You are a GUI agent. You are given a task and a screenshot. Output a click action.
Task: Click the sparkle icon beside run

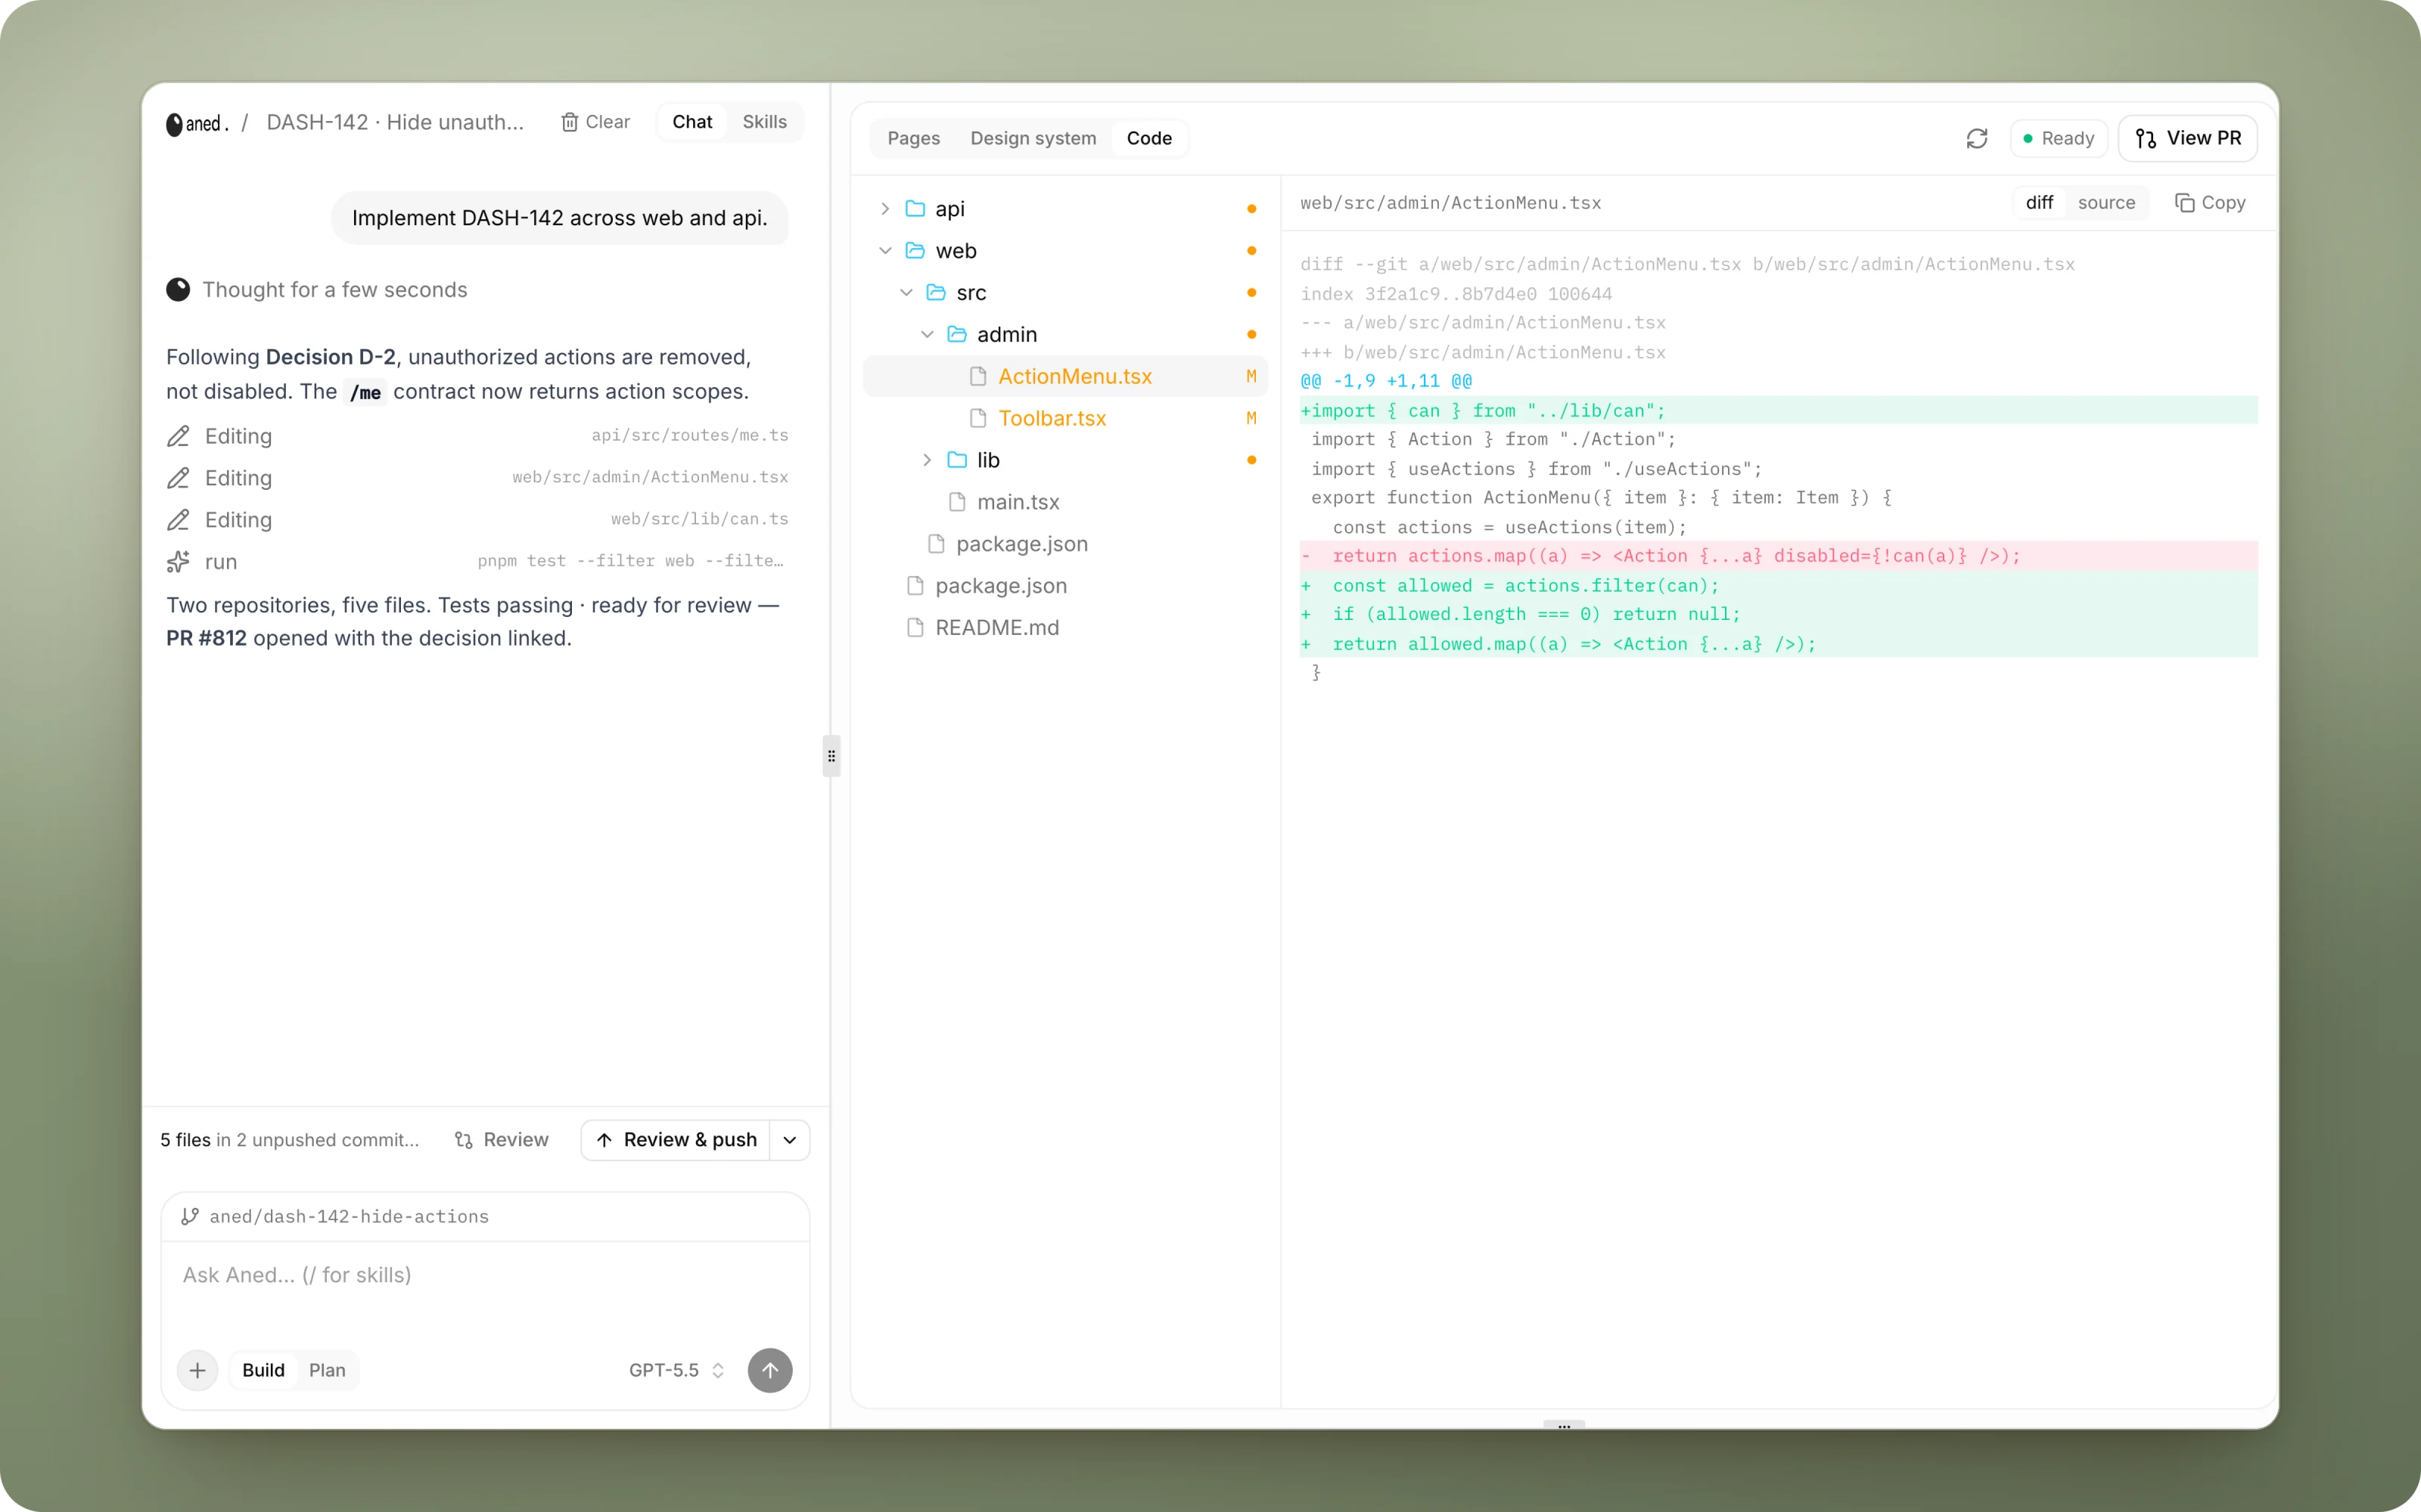178,562
